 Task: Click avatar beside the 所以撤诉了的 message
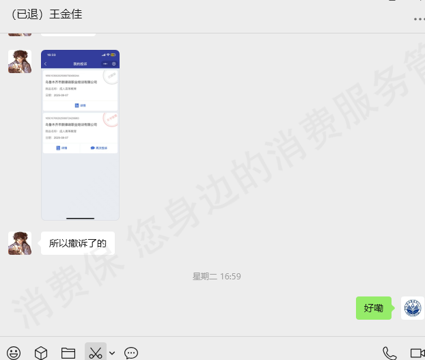tap(20, 243)
